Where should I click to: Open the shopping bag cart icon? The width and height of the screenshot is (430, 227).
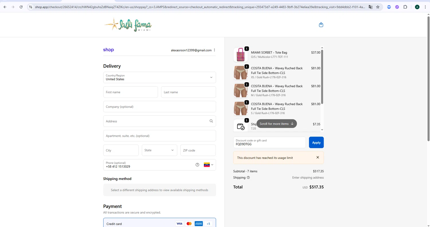321,25
